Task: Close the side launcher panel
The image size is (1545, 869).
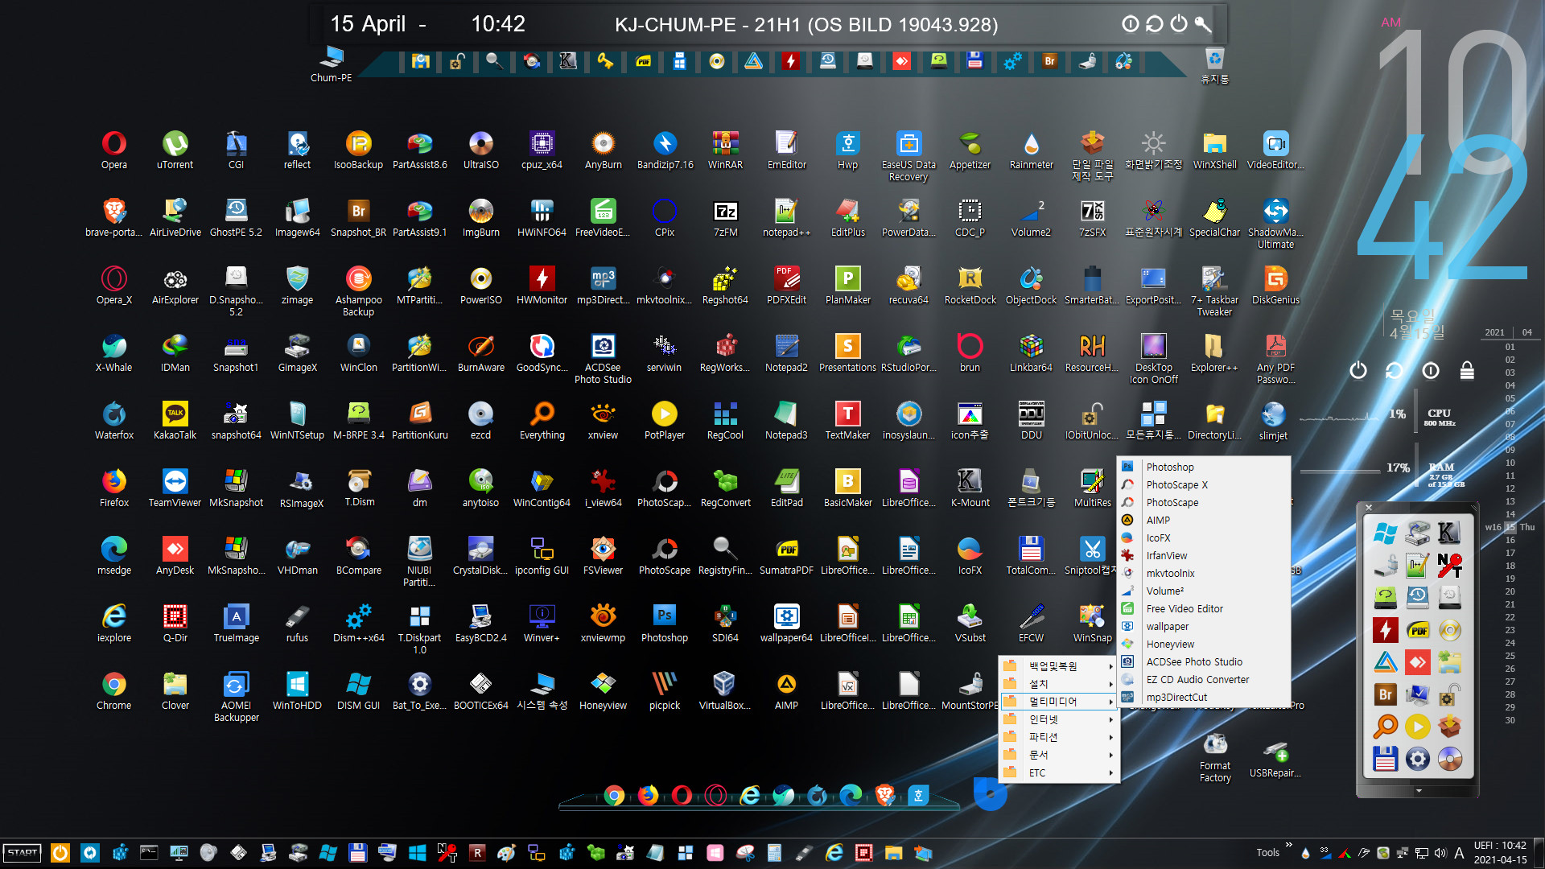Action: pyautogui.click(x=1368, y=508)
